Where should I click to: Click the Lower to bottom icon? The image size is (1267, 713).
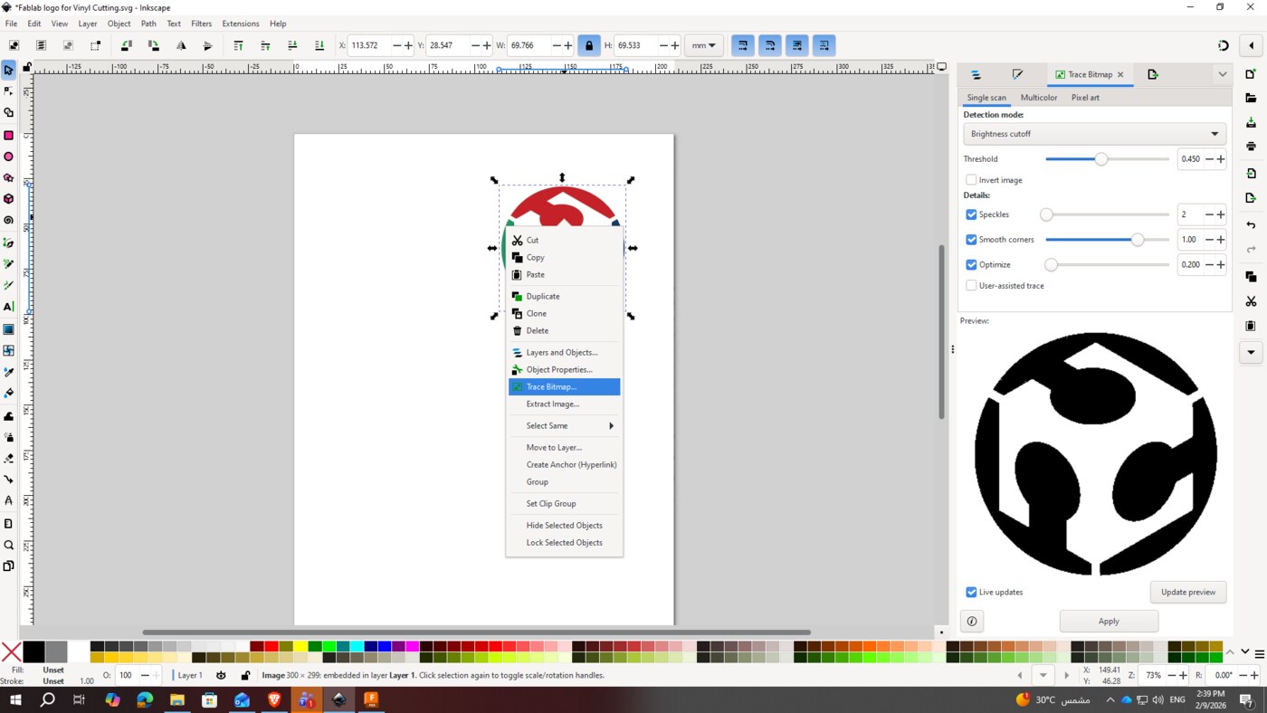click(319, 45)
